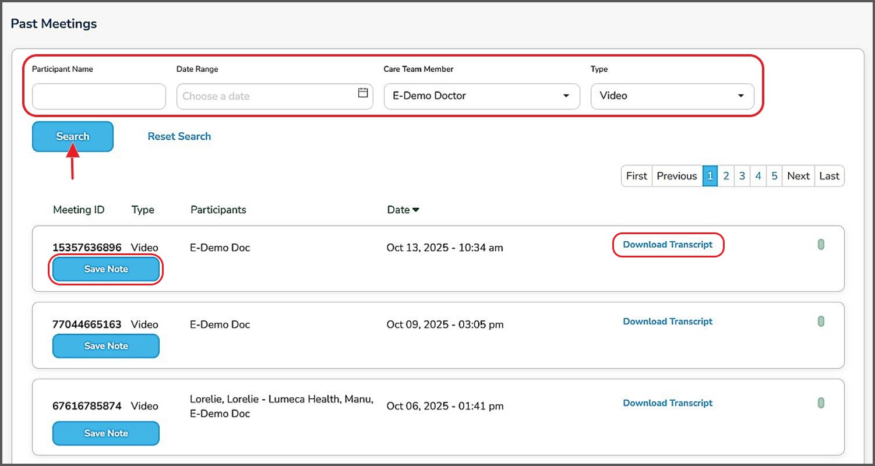Screen dimensions: 875x466
Task: Click the Past Meetings heading
Action: [54, 24]
